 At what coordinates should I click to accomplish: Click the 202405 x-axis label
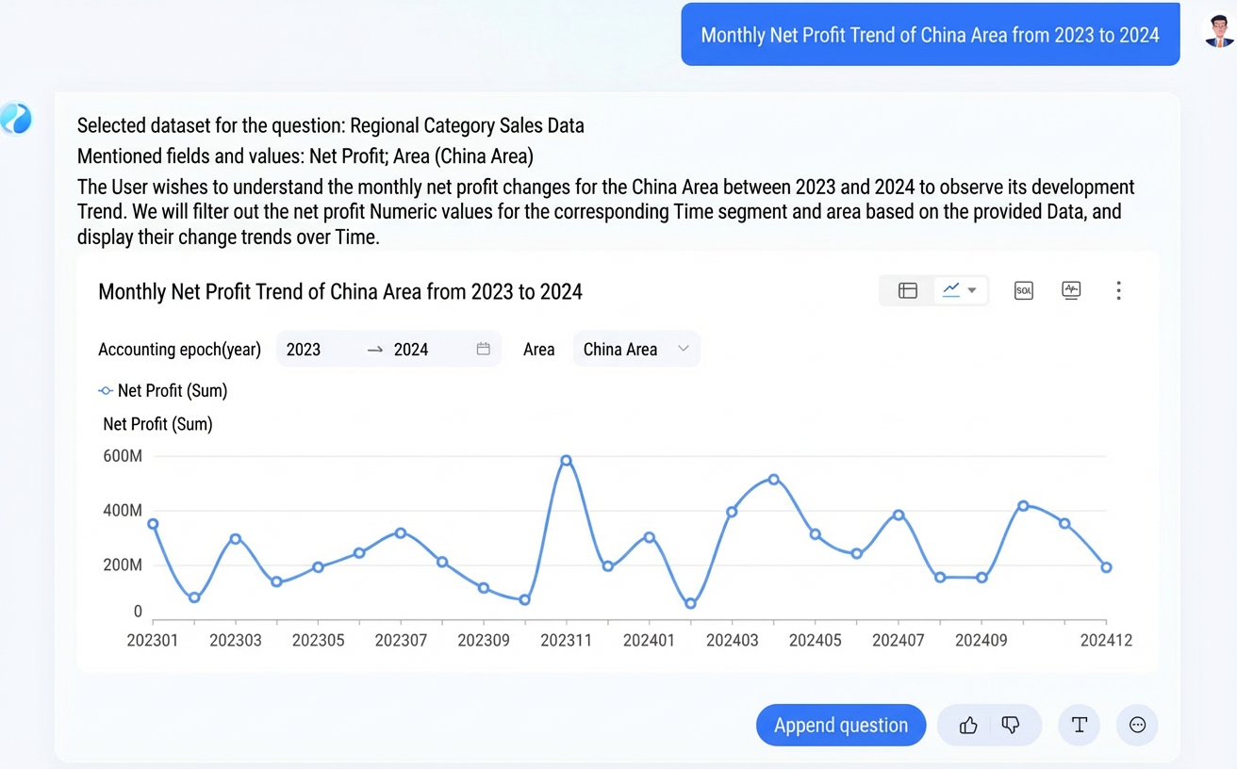(816, 640)
